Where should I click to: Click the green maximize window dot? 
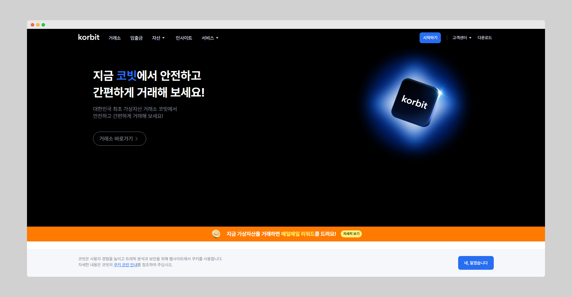click(x=43, y=25)
